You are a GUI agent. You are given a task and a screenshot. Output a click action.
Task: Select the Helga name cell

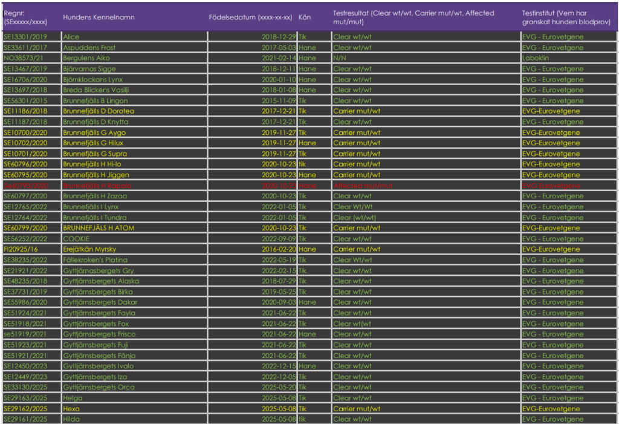[134, 397]
